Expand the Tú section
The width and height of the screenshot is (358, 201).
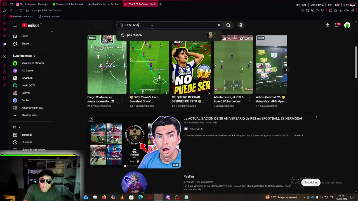(17, 127)
